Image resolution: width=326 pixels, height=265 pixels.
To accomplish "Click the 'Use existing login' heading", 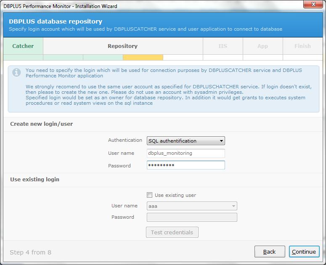I will (x=35, y=179).
